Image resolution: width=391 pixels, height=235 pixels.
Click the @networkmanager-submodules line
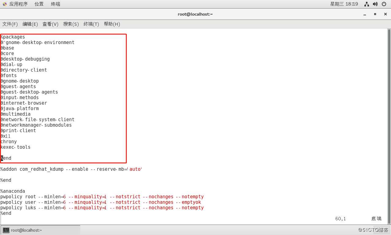tap(36, 125)
